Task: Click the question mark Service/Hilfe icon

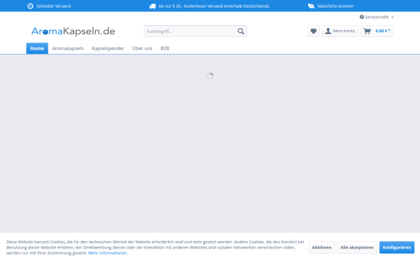Action: 362,17
